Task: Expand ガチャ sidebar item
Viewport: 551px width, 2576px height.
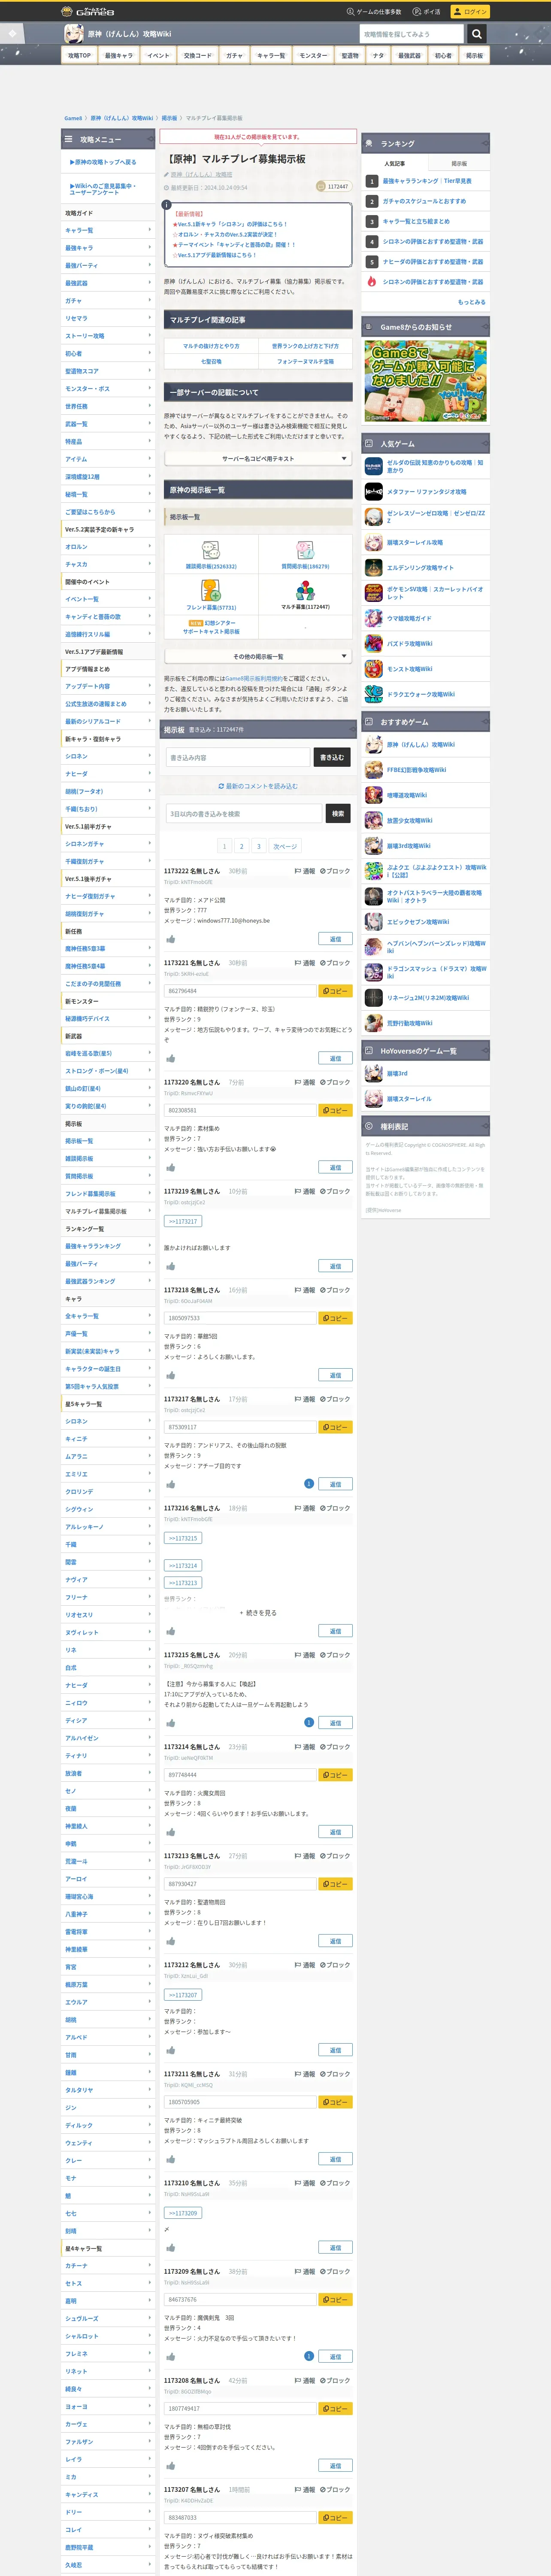Action: [x=108, y=300]
